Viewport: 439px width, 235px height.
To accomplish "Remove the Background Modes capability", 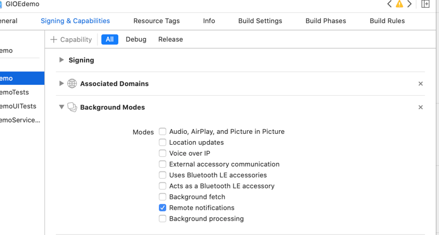I will tap(421, 107).
